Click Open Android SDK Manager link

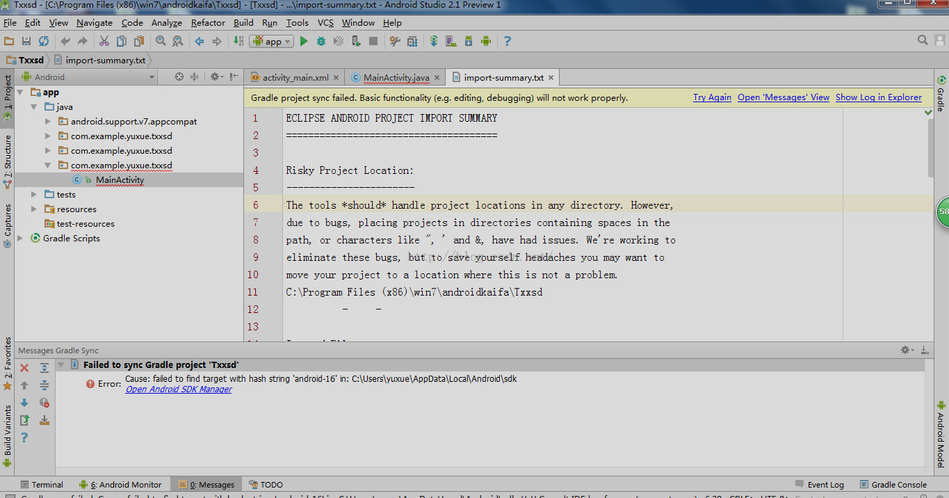coord(179,389)
